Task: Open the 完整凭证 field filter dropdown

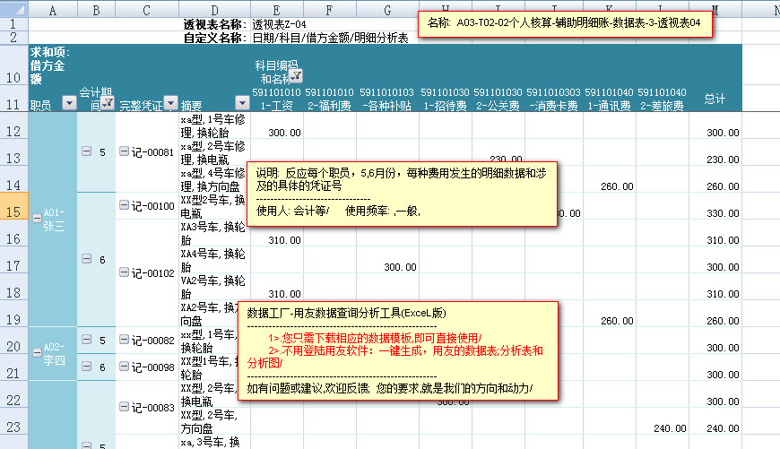Action: coord(169,104)
